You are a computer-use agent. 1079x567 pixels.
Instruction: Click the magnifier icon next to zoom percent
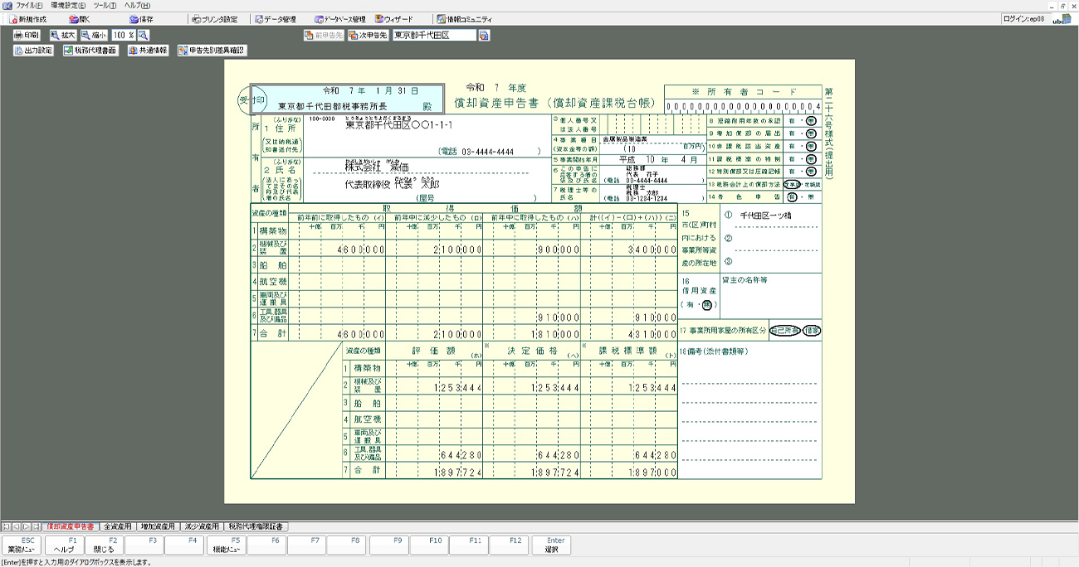click(144, 36)
